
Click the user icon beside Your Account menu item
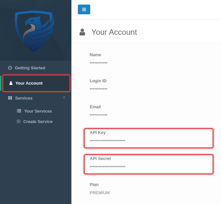tap(11, 83)
